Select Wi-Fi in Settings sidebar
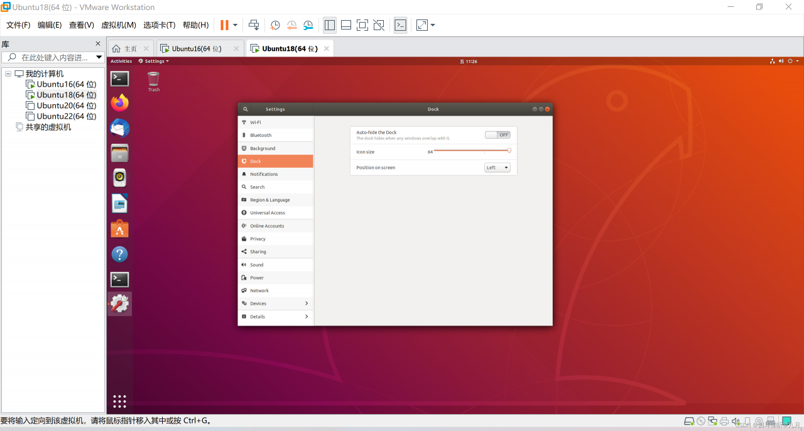804x431 pixels. coord(275,123)
